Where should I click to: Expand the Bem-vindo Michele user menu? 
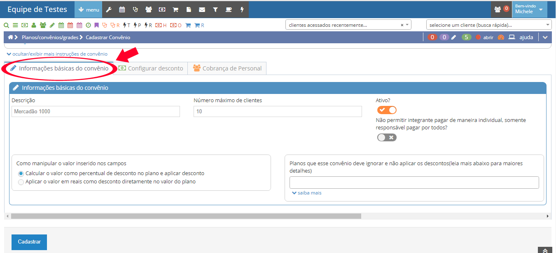click(x=529, y=9)
